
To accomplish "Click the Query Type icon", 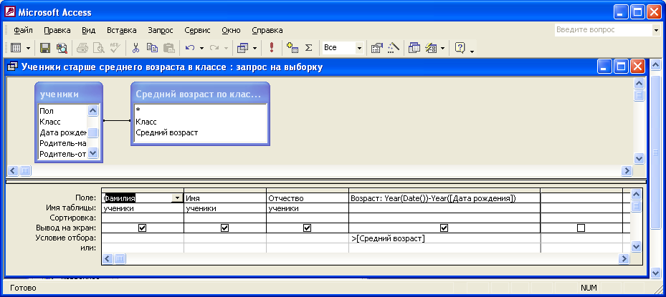I will [242, 48].
